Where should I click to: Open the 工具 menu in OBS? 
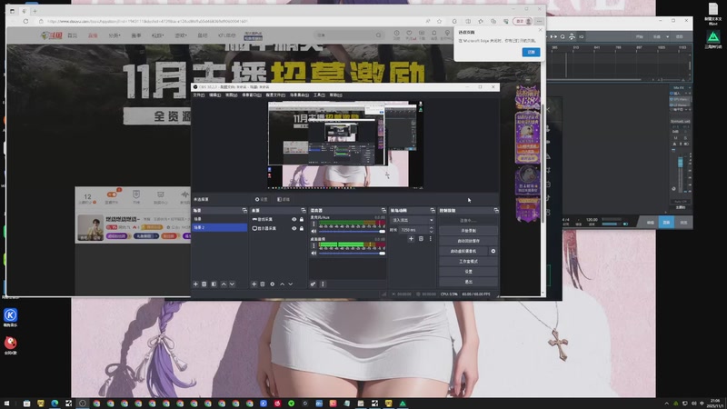[x=319, y=95]
